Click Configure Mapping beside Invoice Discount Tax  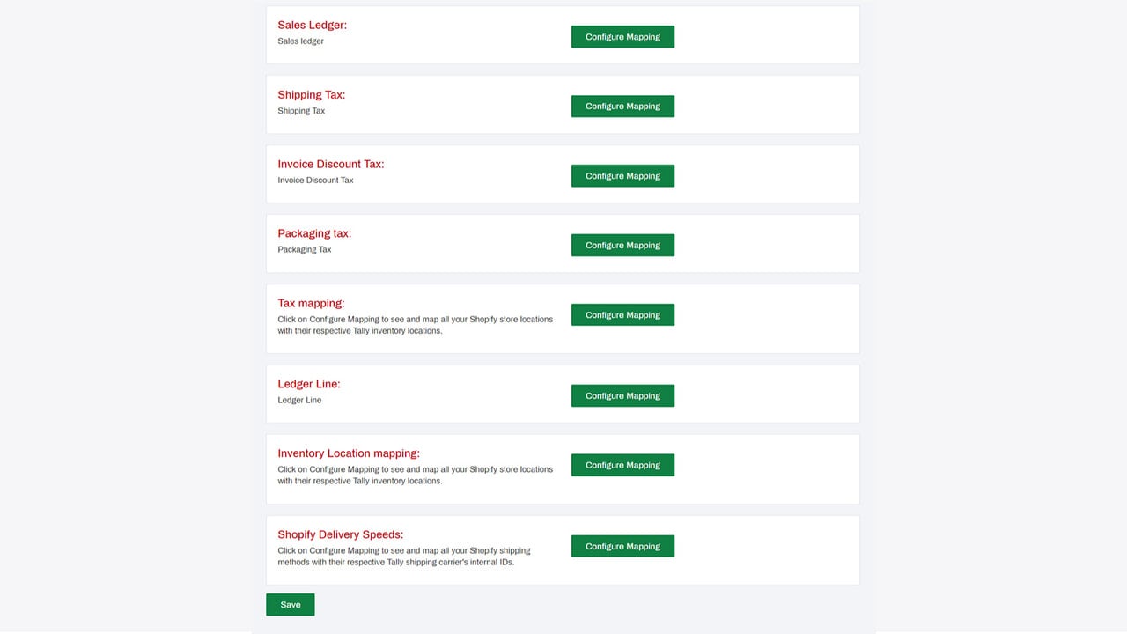[622, 176]
